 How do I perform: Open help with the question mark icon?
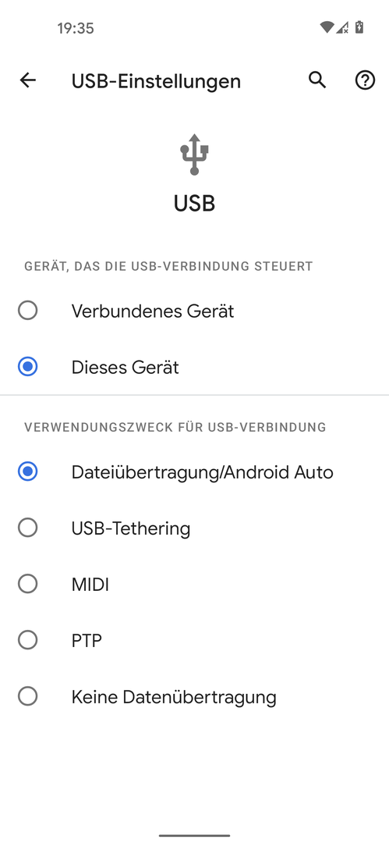coord(365,80)
